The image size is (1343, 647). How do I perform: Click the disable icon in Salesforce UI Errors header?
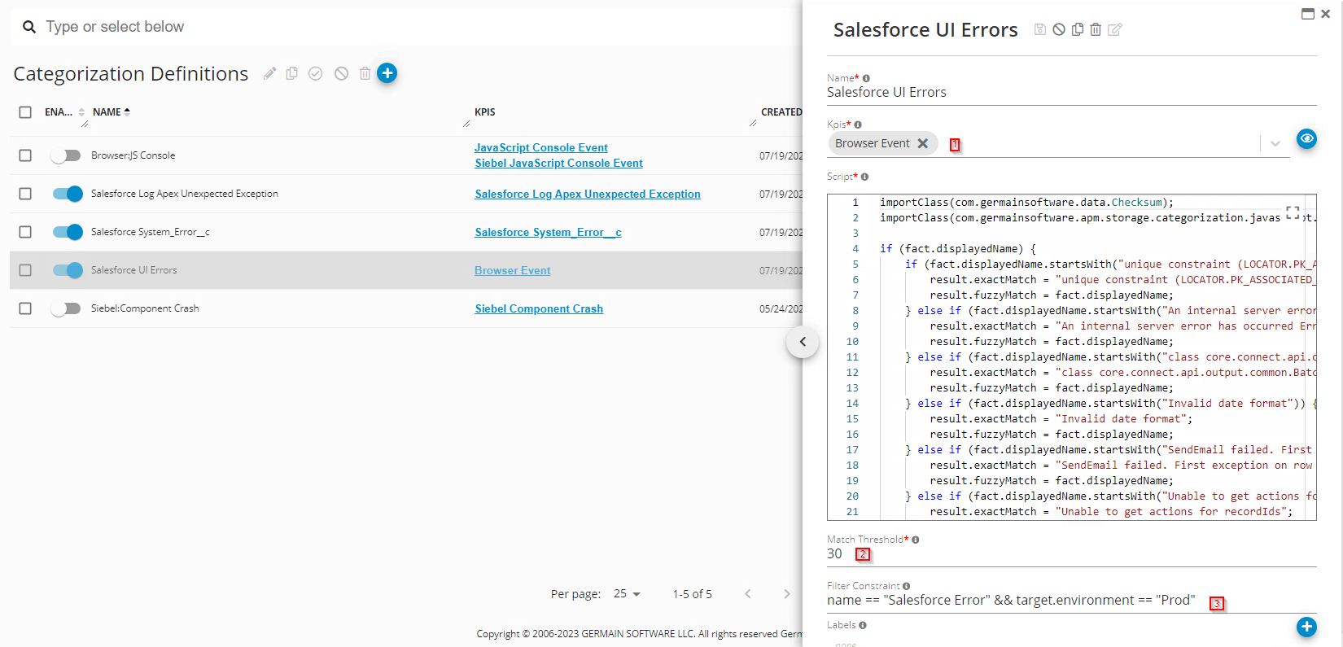click(1059, 29)
